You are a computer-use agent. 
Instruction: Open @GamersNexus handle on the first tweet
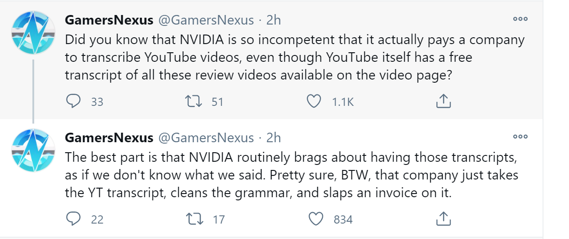(x=206, y=20)
